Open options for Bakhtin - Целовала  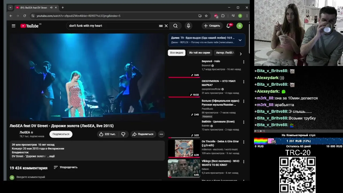pos(244,122)
